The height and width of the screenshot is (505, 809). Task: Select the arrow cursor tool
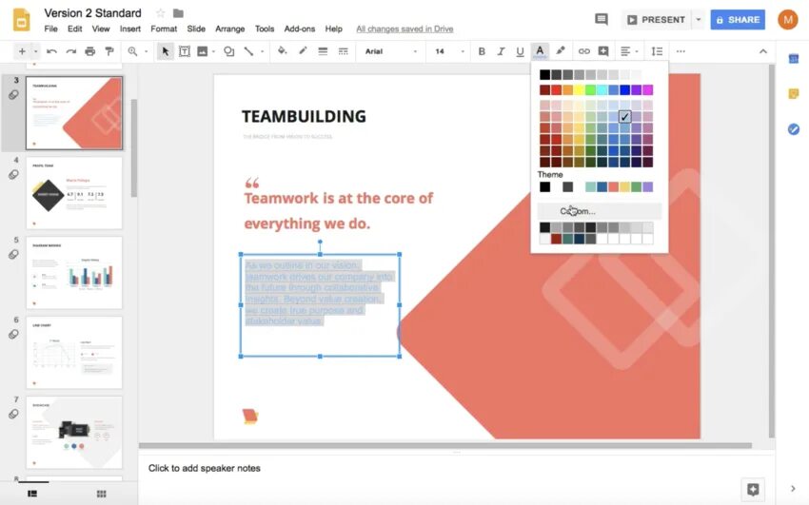click(x=165, y=51)
